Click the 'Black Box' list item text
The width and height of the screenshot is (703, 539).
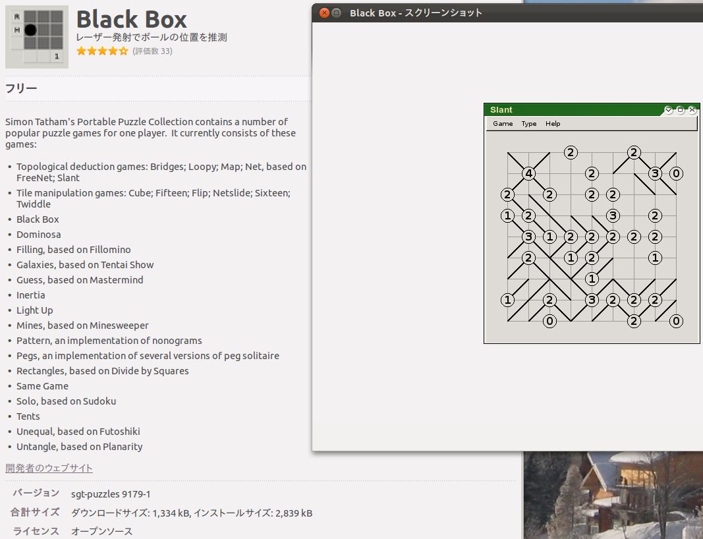(x=38, y=219)
